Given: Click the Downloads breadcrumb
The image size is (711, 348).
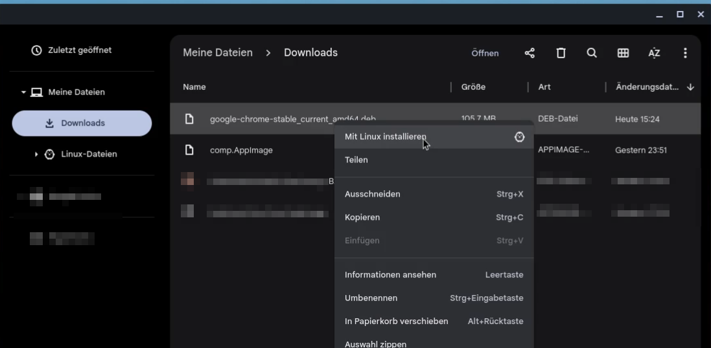Looking at the screenshot, I should tap(310, 52).
